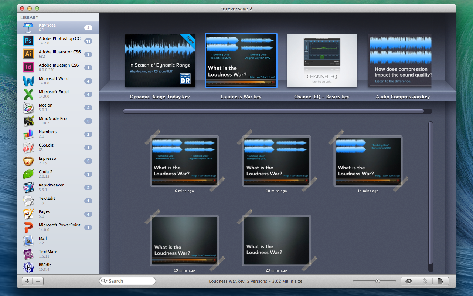Image resolution: width=473 pixels, height=296 pixels.
Task: Open Dynamic Range Today.key thumbnail
Action: click(x=160, y=61)
